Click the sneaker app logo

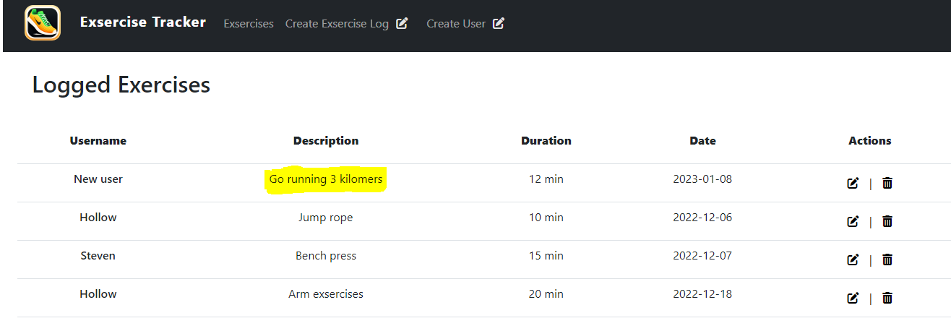43,23
